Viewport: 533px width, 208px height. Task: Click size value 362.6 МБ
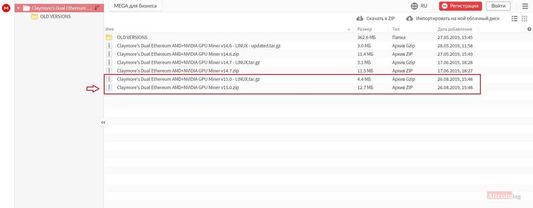tap(366, 37)
